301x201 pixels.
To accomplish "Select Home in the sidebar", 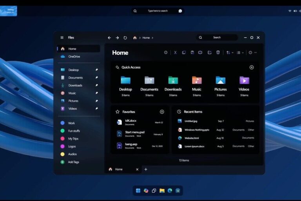I will pyautogui.click(x=79, y=49).
